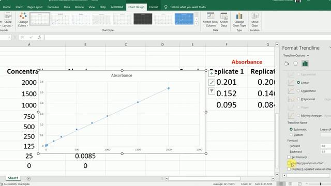Open the Change Colors palette
Screen dimensions: 331x186
pyautogui.click(x=23, y=20)
